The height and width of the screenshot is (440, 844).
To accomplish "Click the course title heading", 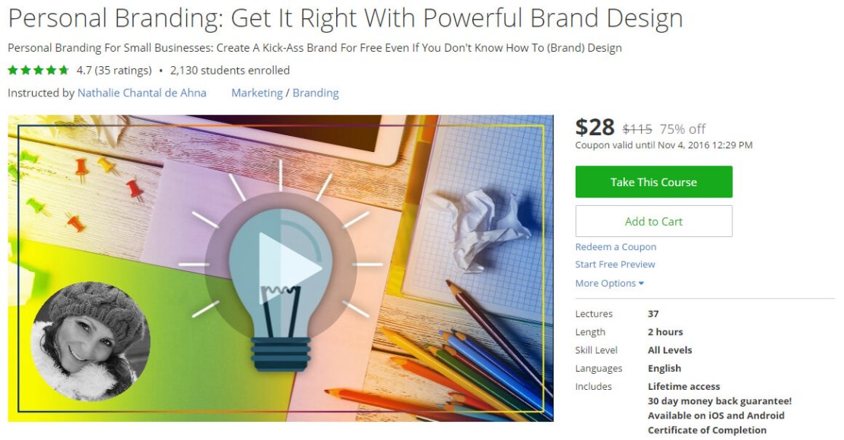I will point(345,17).
